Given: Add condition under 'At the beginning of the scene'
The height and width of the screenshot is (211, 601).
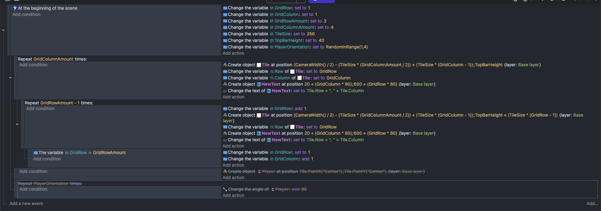Looking at the screenshot, I should [27, 15].
